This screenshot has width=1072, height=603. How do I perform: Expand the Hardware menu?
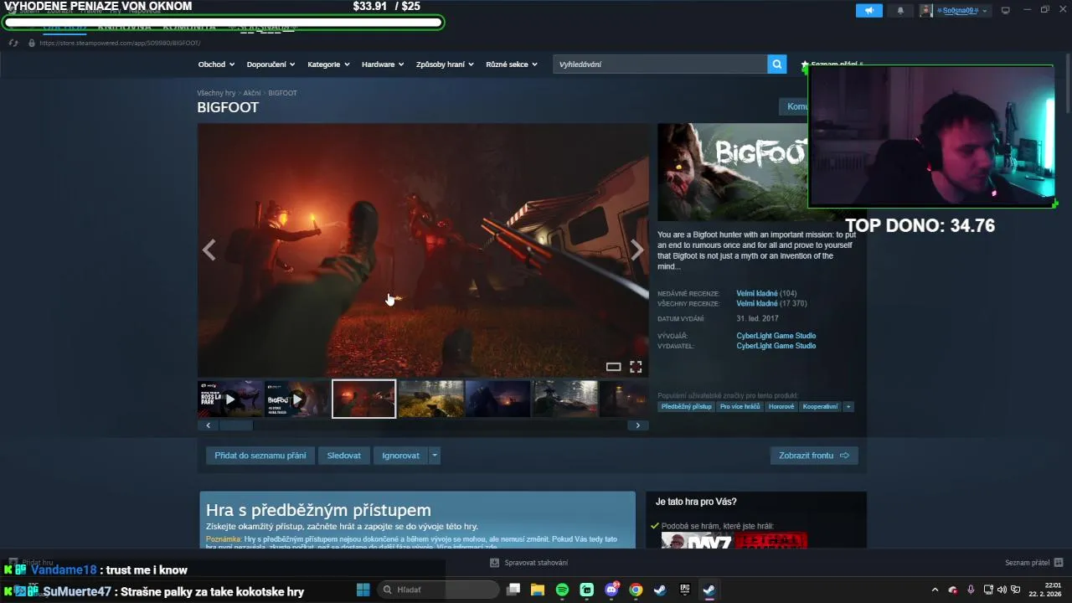(383, 64)
